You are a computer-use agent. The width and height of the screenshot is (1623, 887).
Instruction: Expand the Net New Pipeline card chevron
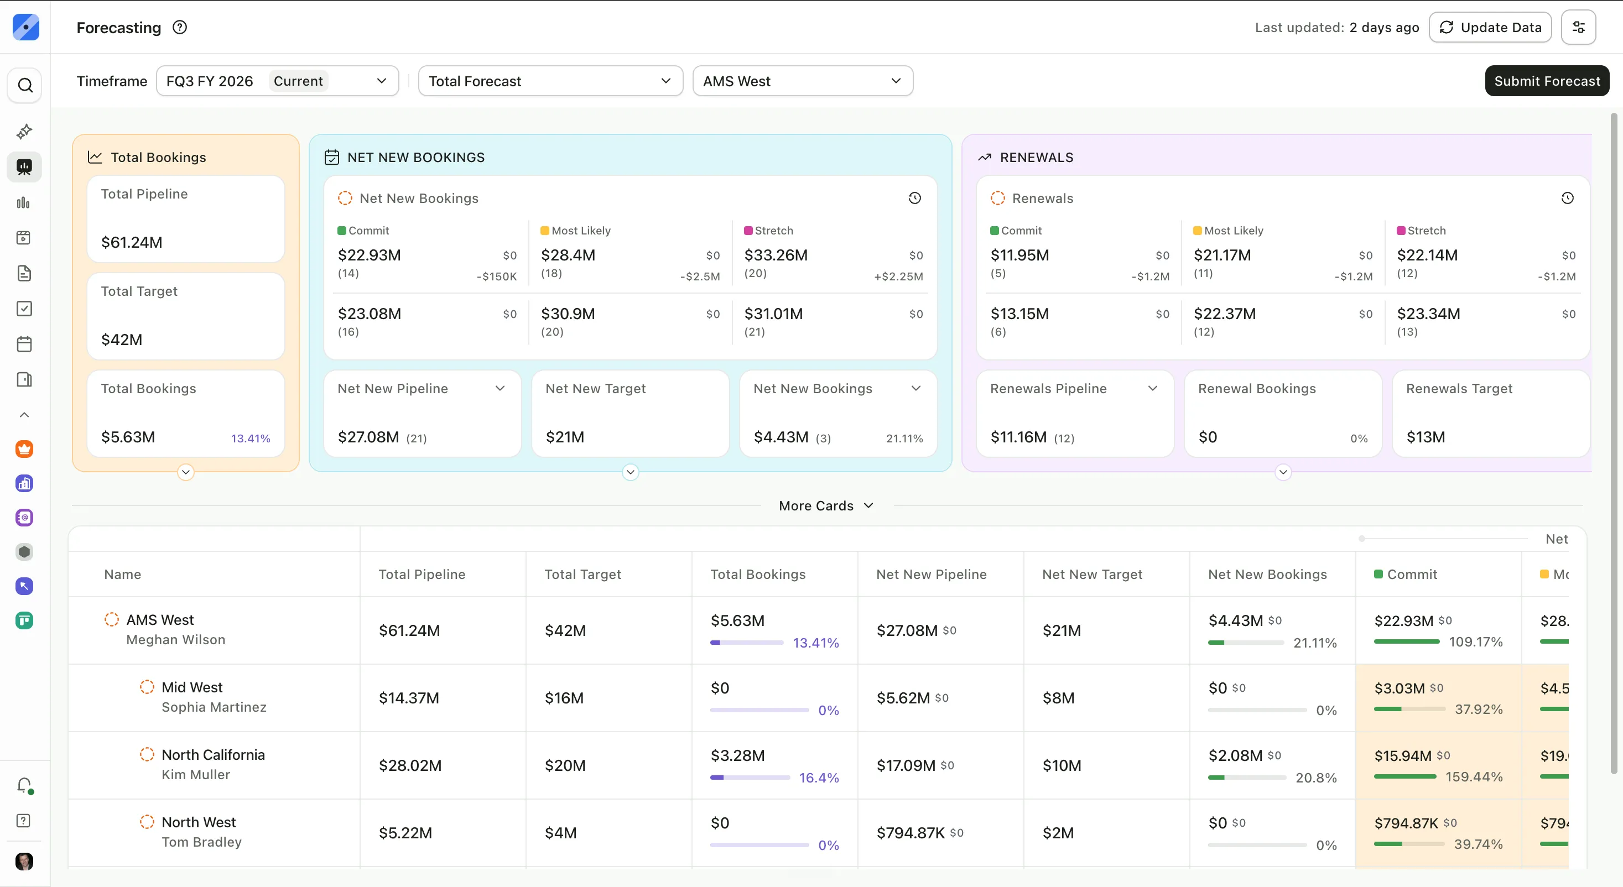(500, 388)
